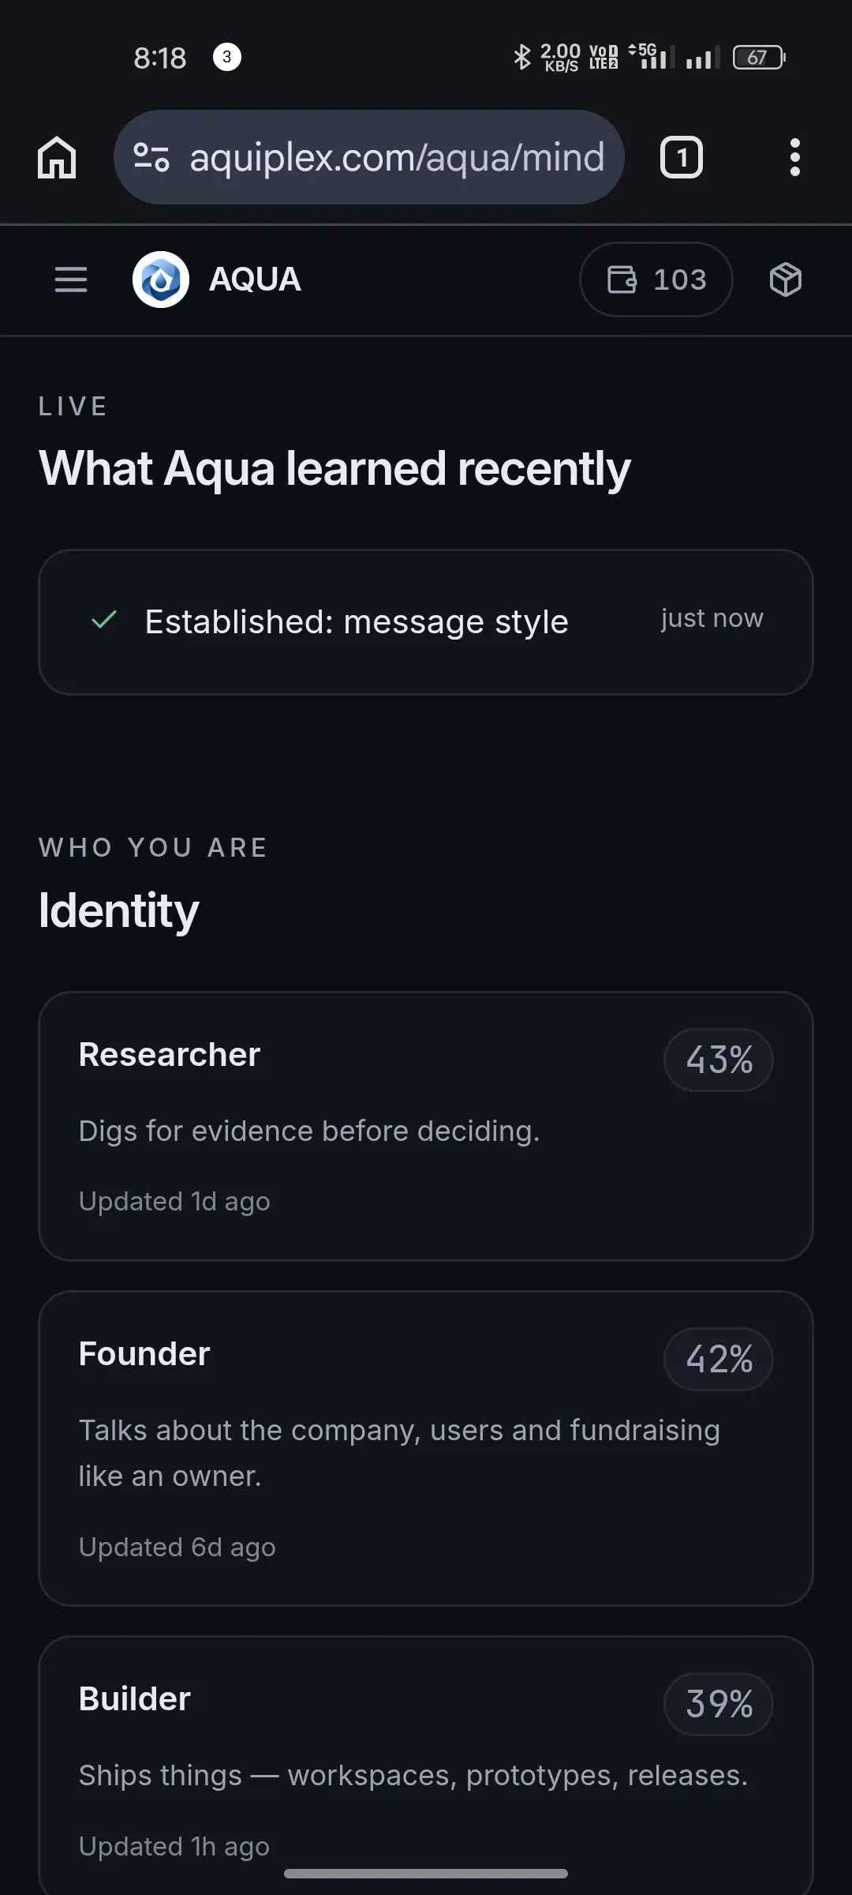Open the browser three-dot menu

coord(795,157)
